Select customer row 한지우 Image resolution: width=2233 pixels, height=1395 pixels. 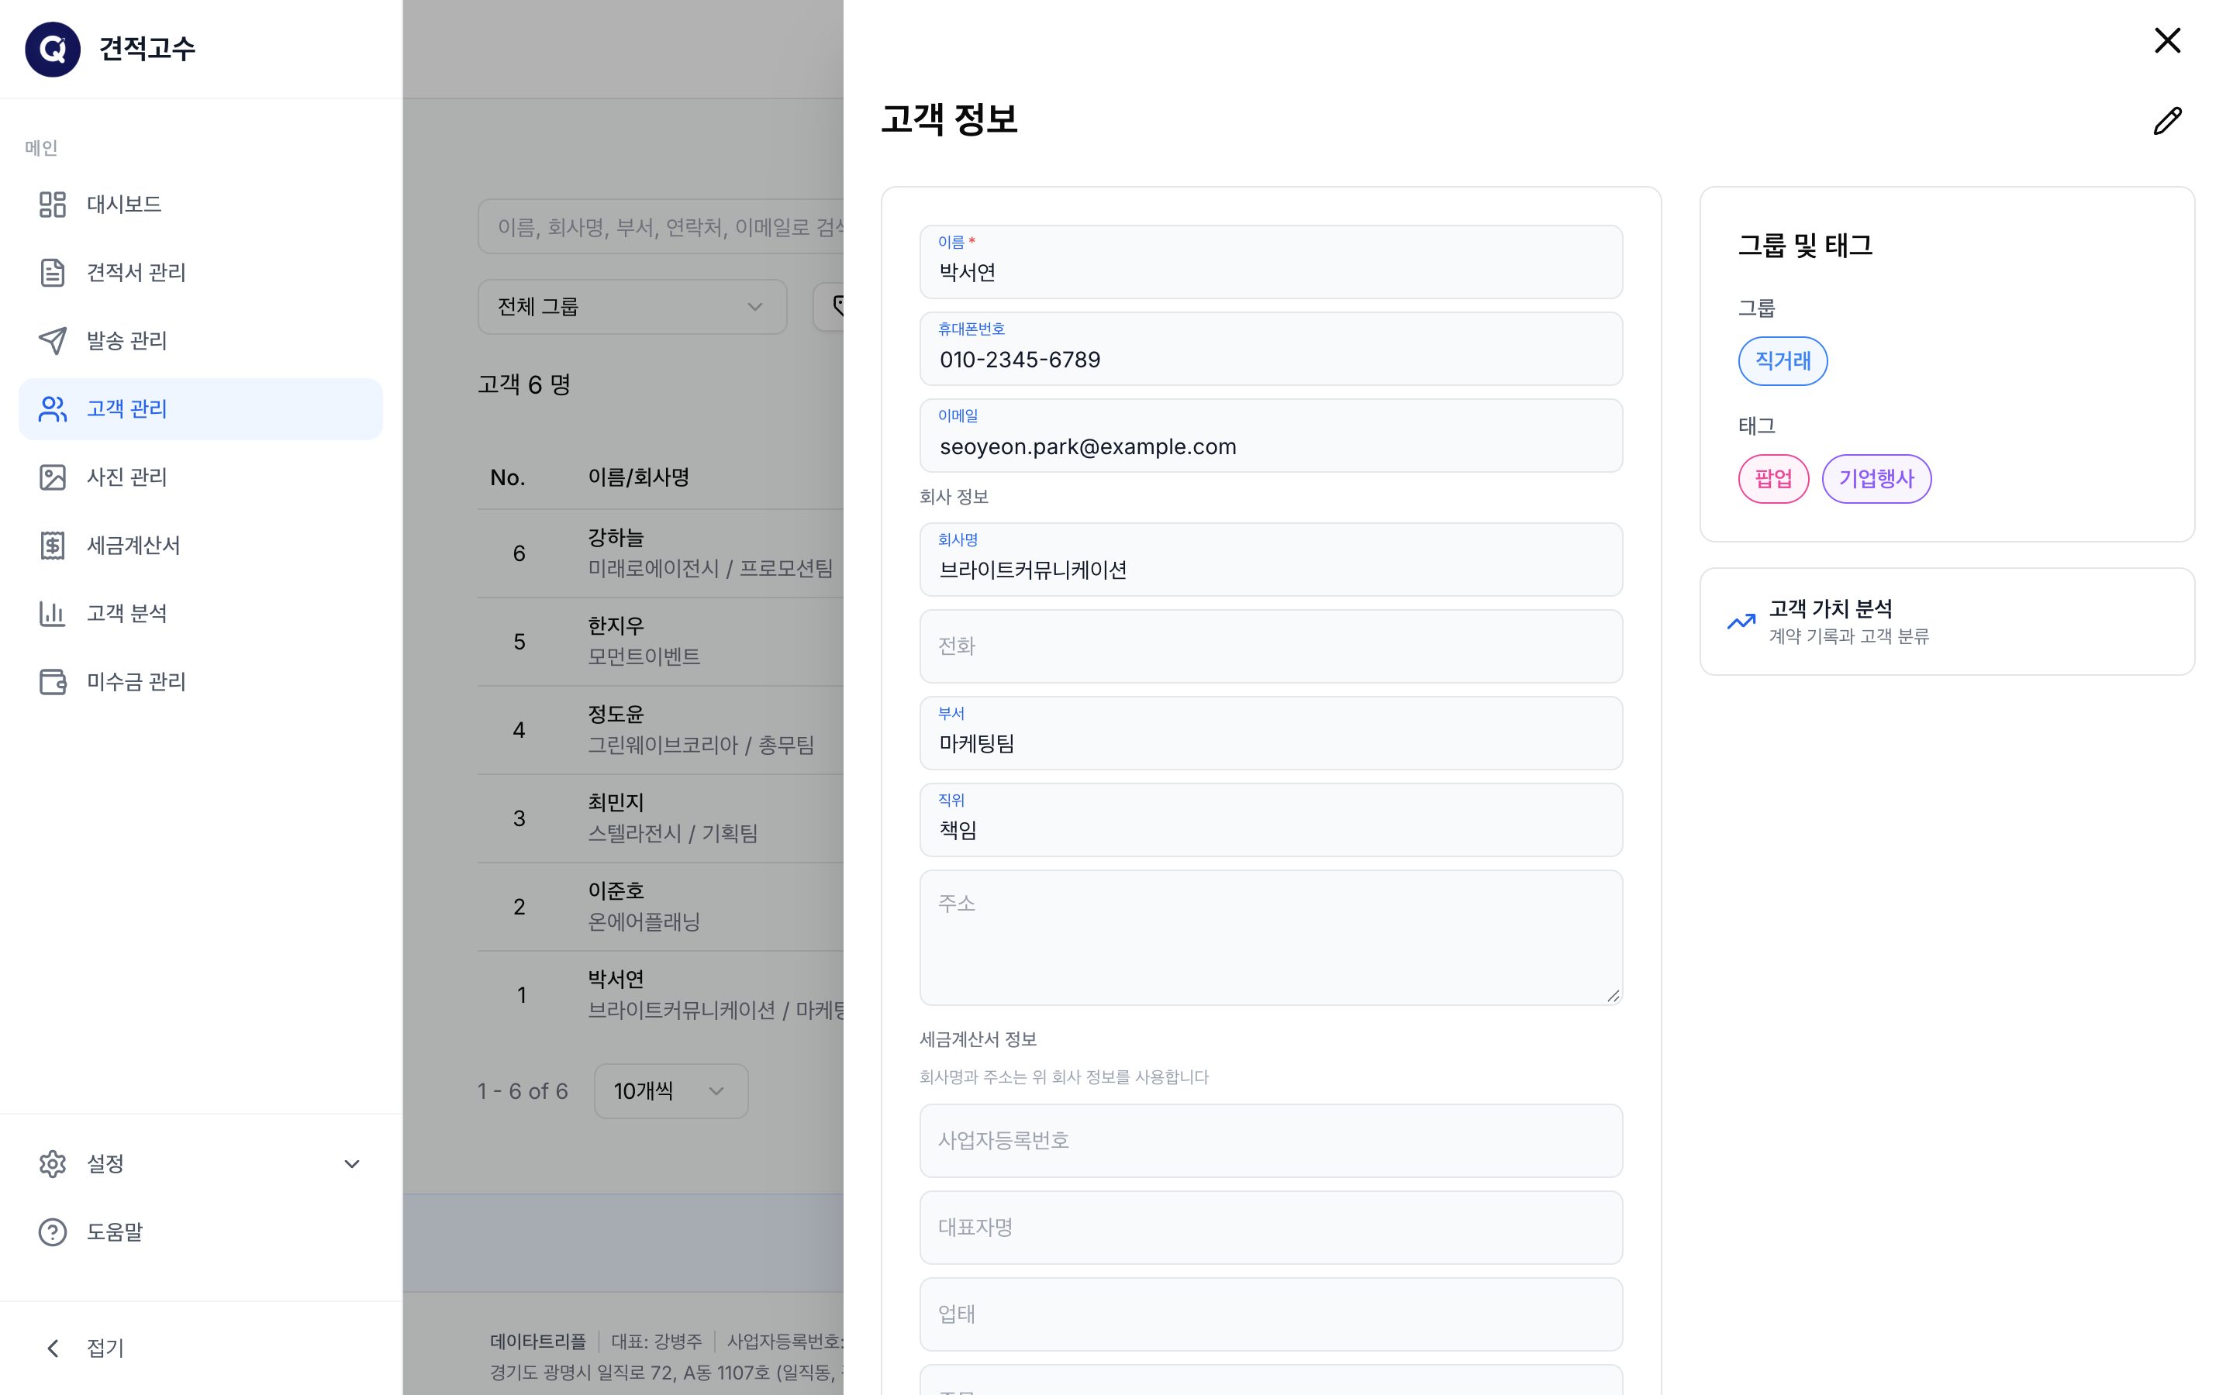pos(661,641)
